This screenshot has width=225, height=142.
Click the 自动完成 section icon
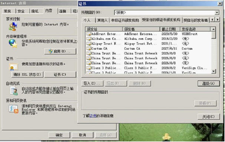[x=14, y=91]
